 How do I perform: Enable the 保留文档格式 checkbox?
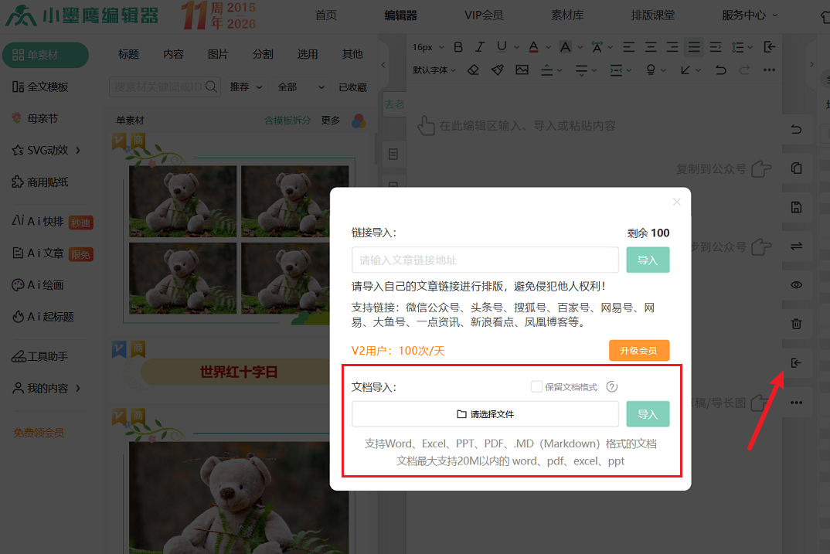click(x=536, y=387)
